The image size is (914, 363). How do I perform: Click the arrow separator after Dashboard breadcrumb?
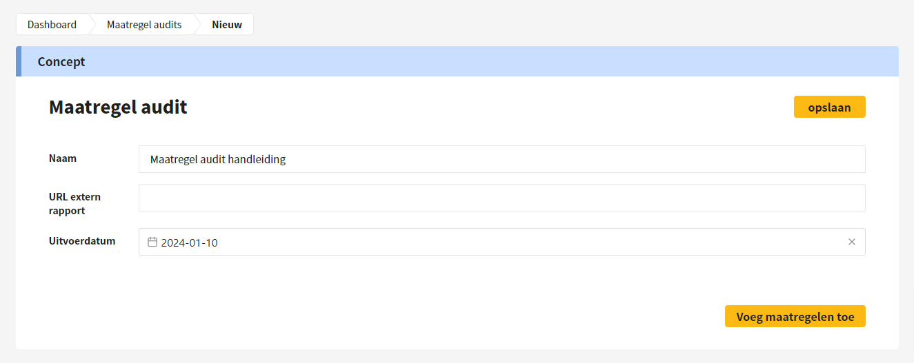tap(92, 24)
